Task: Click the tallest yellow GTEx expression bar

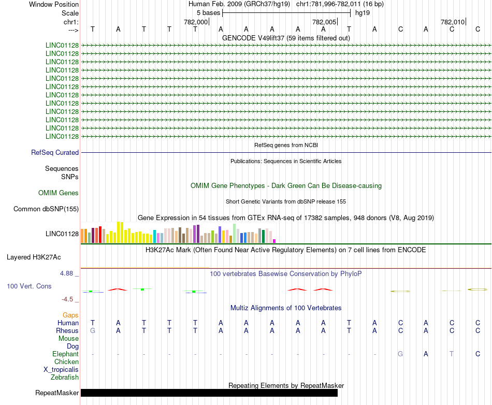Action: [118, 232]
